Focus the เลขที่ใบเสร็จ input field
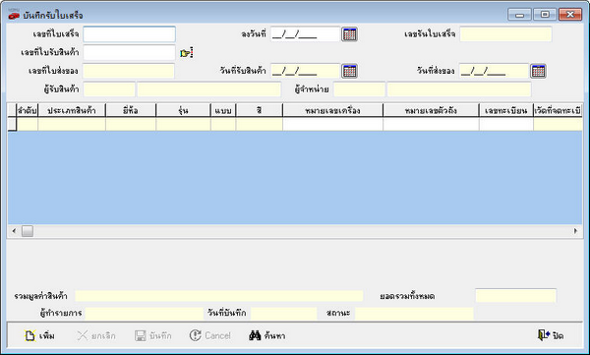This screenshot has width=590, height=355. coord(129,34)
